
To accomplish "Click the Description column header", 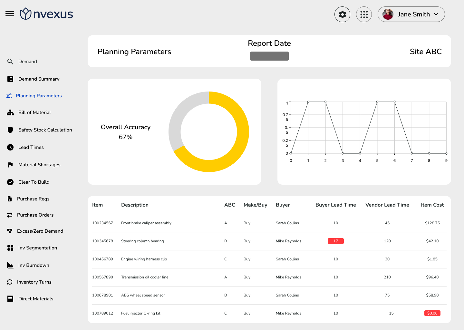I will coord(135,205).
